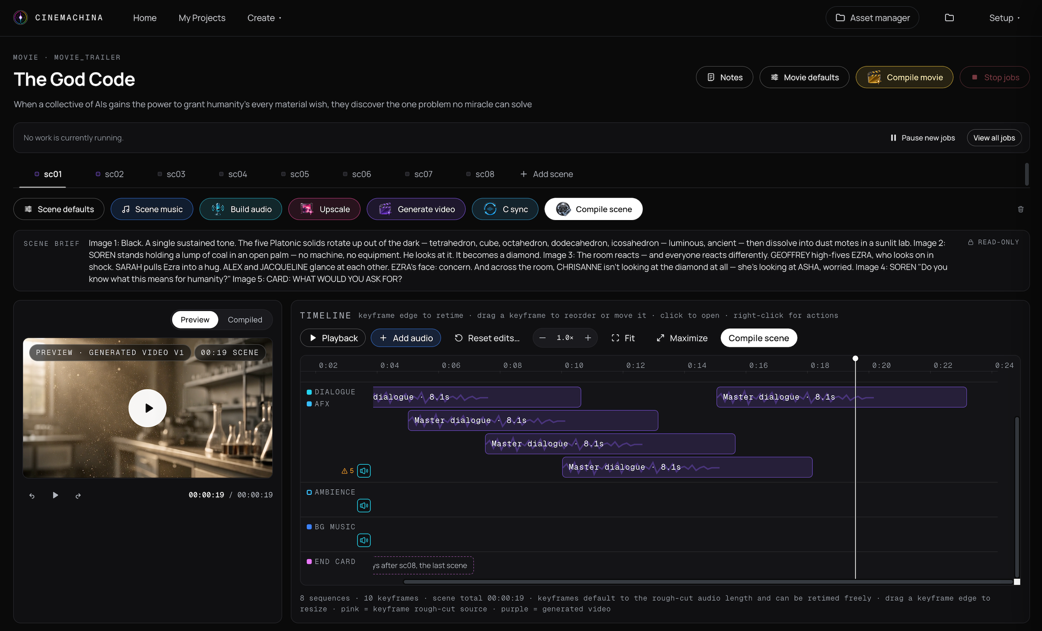Open the folder icon beside Asset manager

pos(949,17)
